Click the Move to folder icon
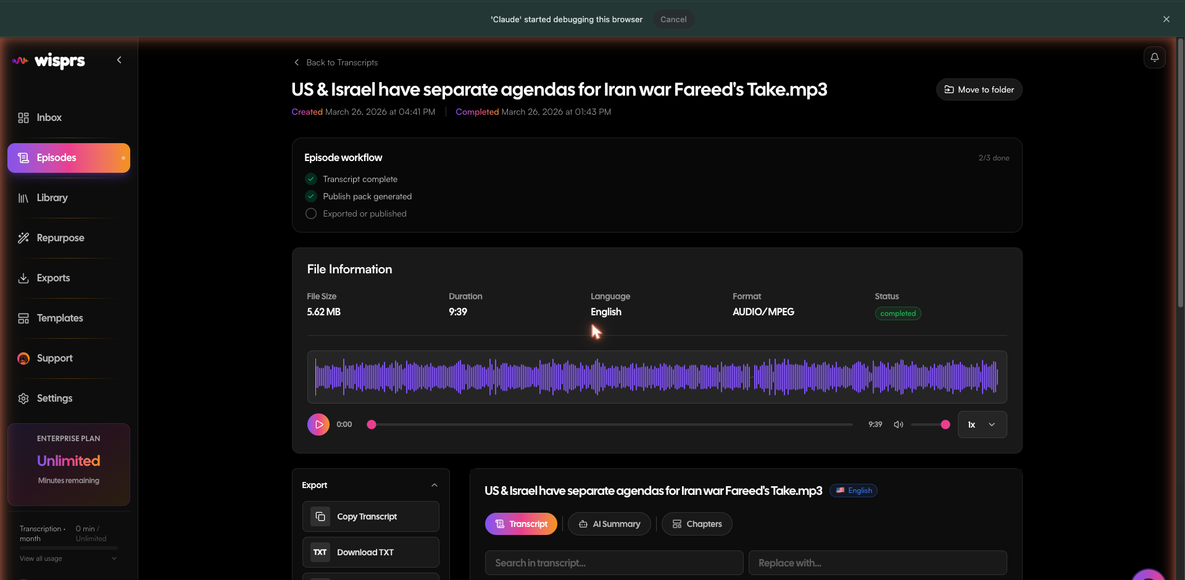This screenshot has height=580, width=1185. coord(949,89)
